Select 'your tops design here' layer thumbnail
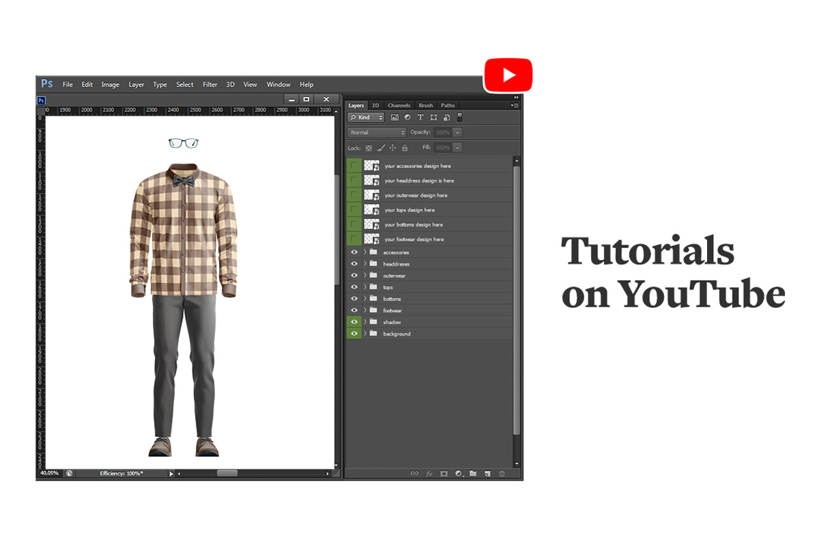 coord(372,210)
